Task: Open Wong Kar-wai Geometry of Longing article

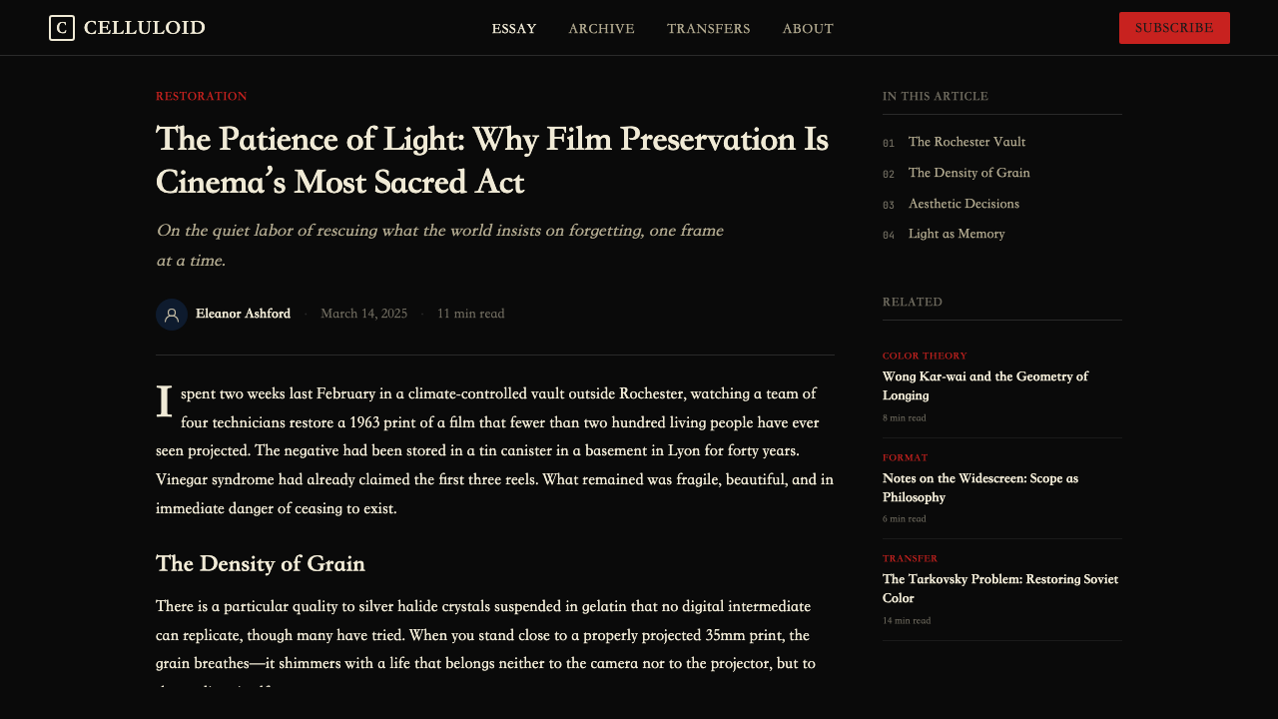Action: point(985,385)
